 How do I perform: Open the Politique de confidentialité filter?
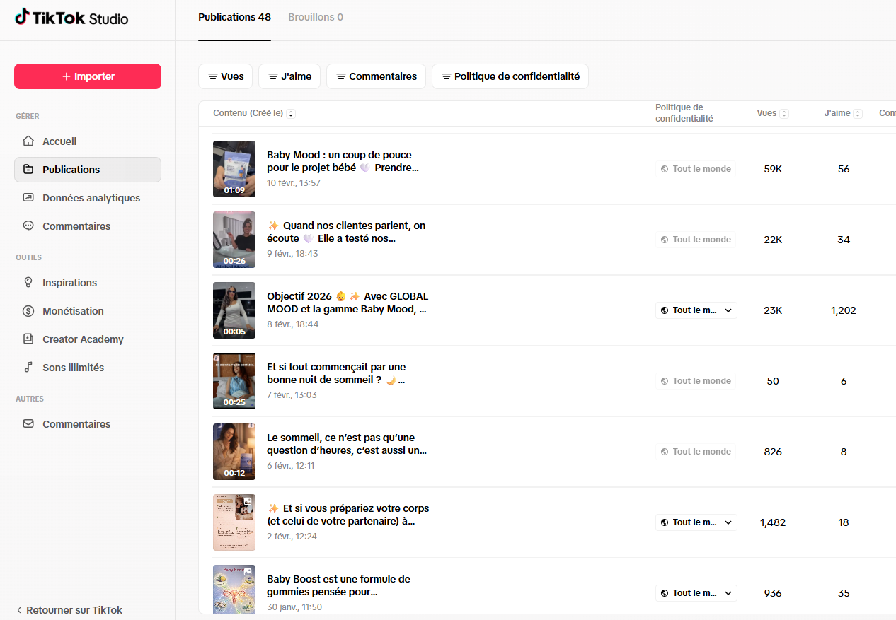(510, 76)
